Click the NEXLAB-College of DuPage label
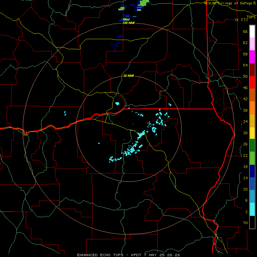 pos(230,3)
